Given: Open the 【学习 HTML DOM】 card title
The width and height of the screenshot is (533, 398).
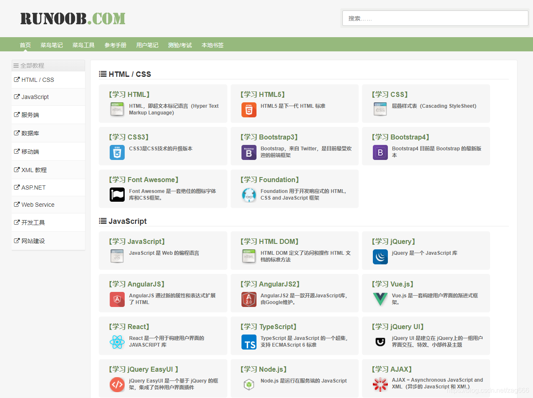Looking at the screenshot, I should pos(269,241).
